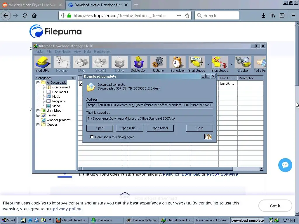
Task: Accept cookies with Got it button
Action: tap(275, 206)
